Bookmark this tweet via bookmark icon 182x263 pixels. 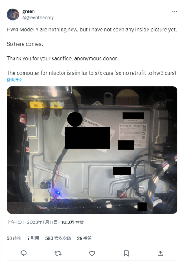tap(126, 253)
